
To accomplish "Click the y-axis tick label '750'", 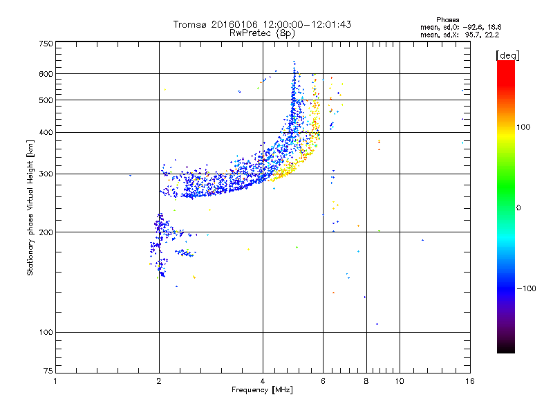I will click(46, 44).
